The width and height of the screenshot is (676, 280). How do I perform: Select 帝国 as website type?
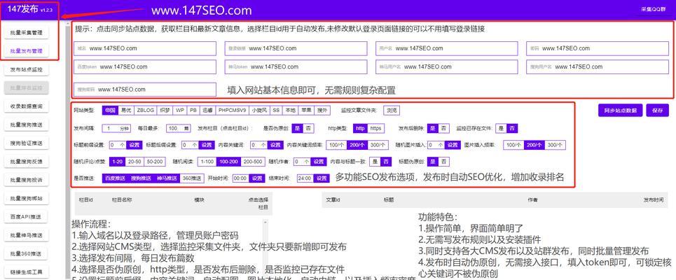pos(110,111)
